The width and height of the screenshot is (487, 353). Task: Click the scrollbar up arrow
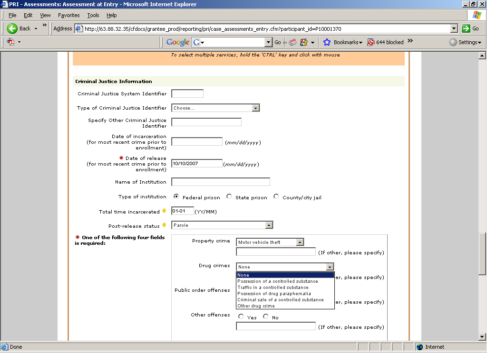tap(482, 56)
